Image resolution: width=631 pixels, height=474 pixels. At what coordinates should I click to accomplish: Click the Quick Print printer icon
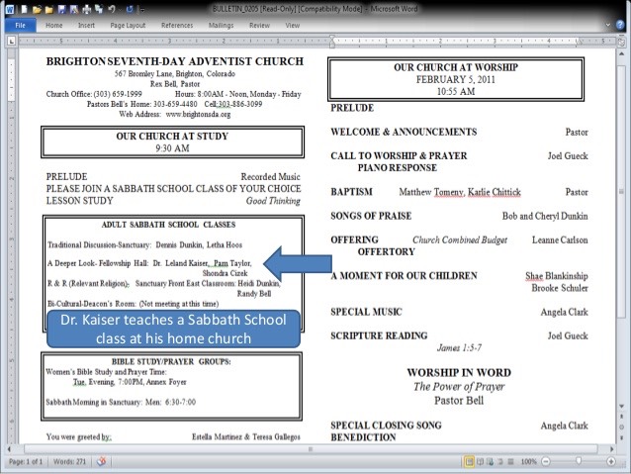86,9
